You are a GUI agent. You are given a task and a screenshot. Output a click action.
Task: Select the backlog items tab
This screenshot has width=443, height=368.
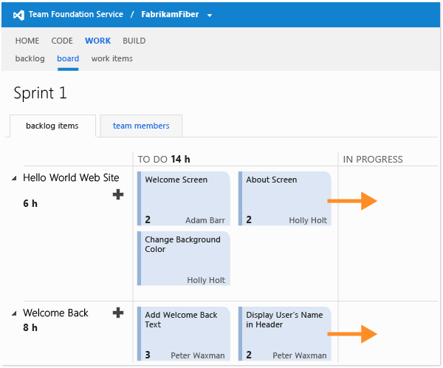point(52,126)
